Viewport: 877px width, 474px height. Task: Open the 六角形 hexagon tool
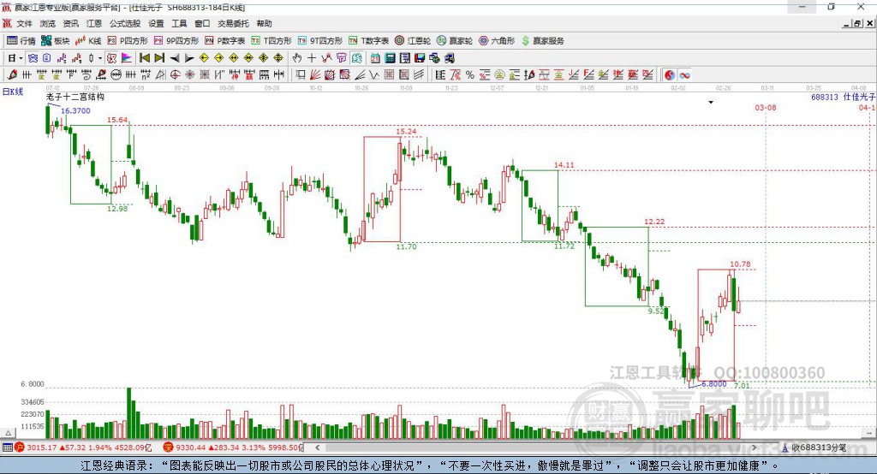(497, 41)
